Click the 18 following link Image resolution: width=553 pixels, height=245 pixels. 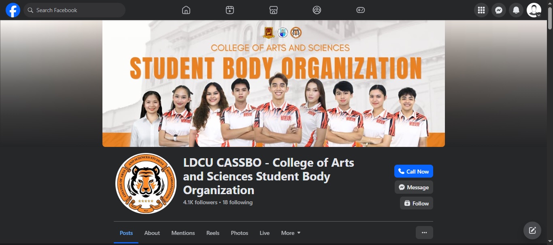coord(238,202)
